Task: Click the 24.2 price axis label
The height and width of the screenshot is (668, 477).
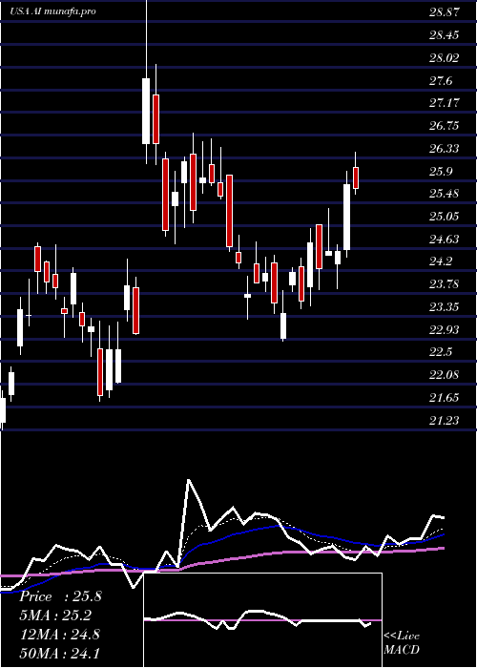Action: [x=441, y=261]
